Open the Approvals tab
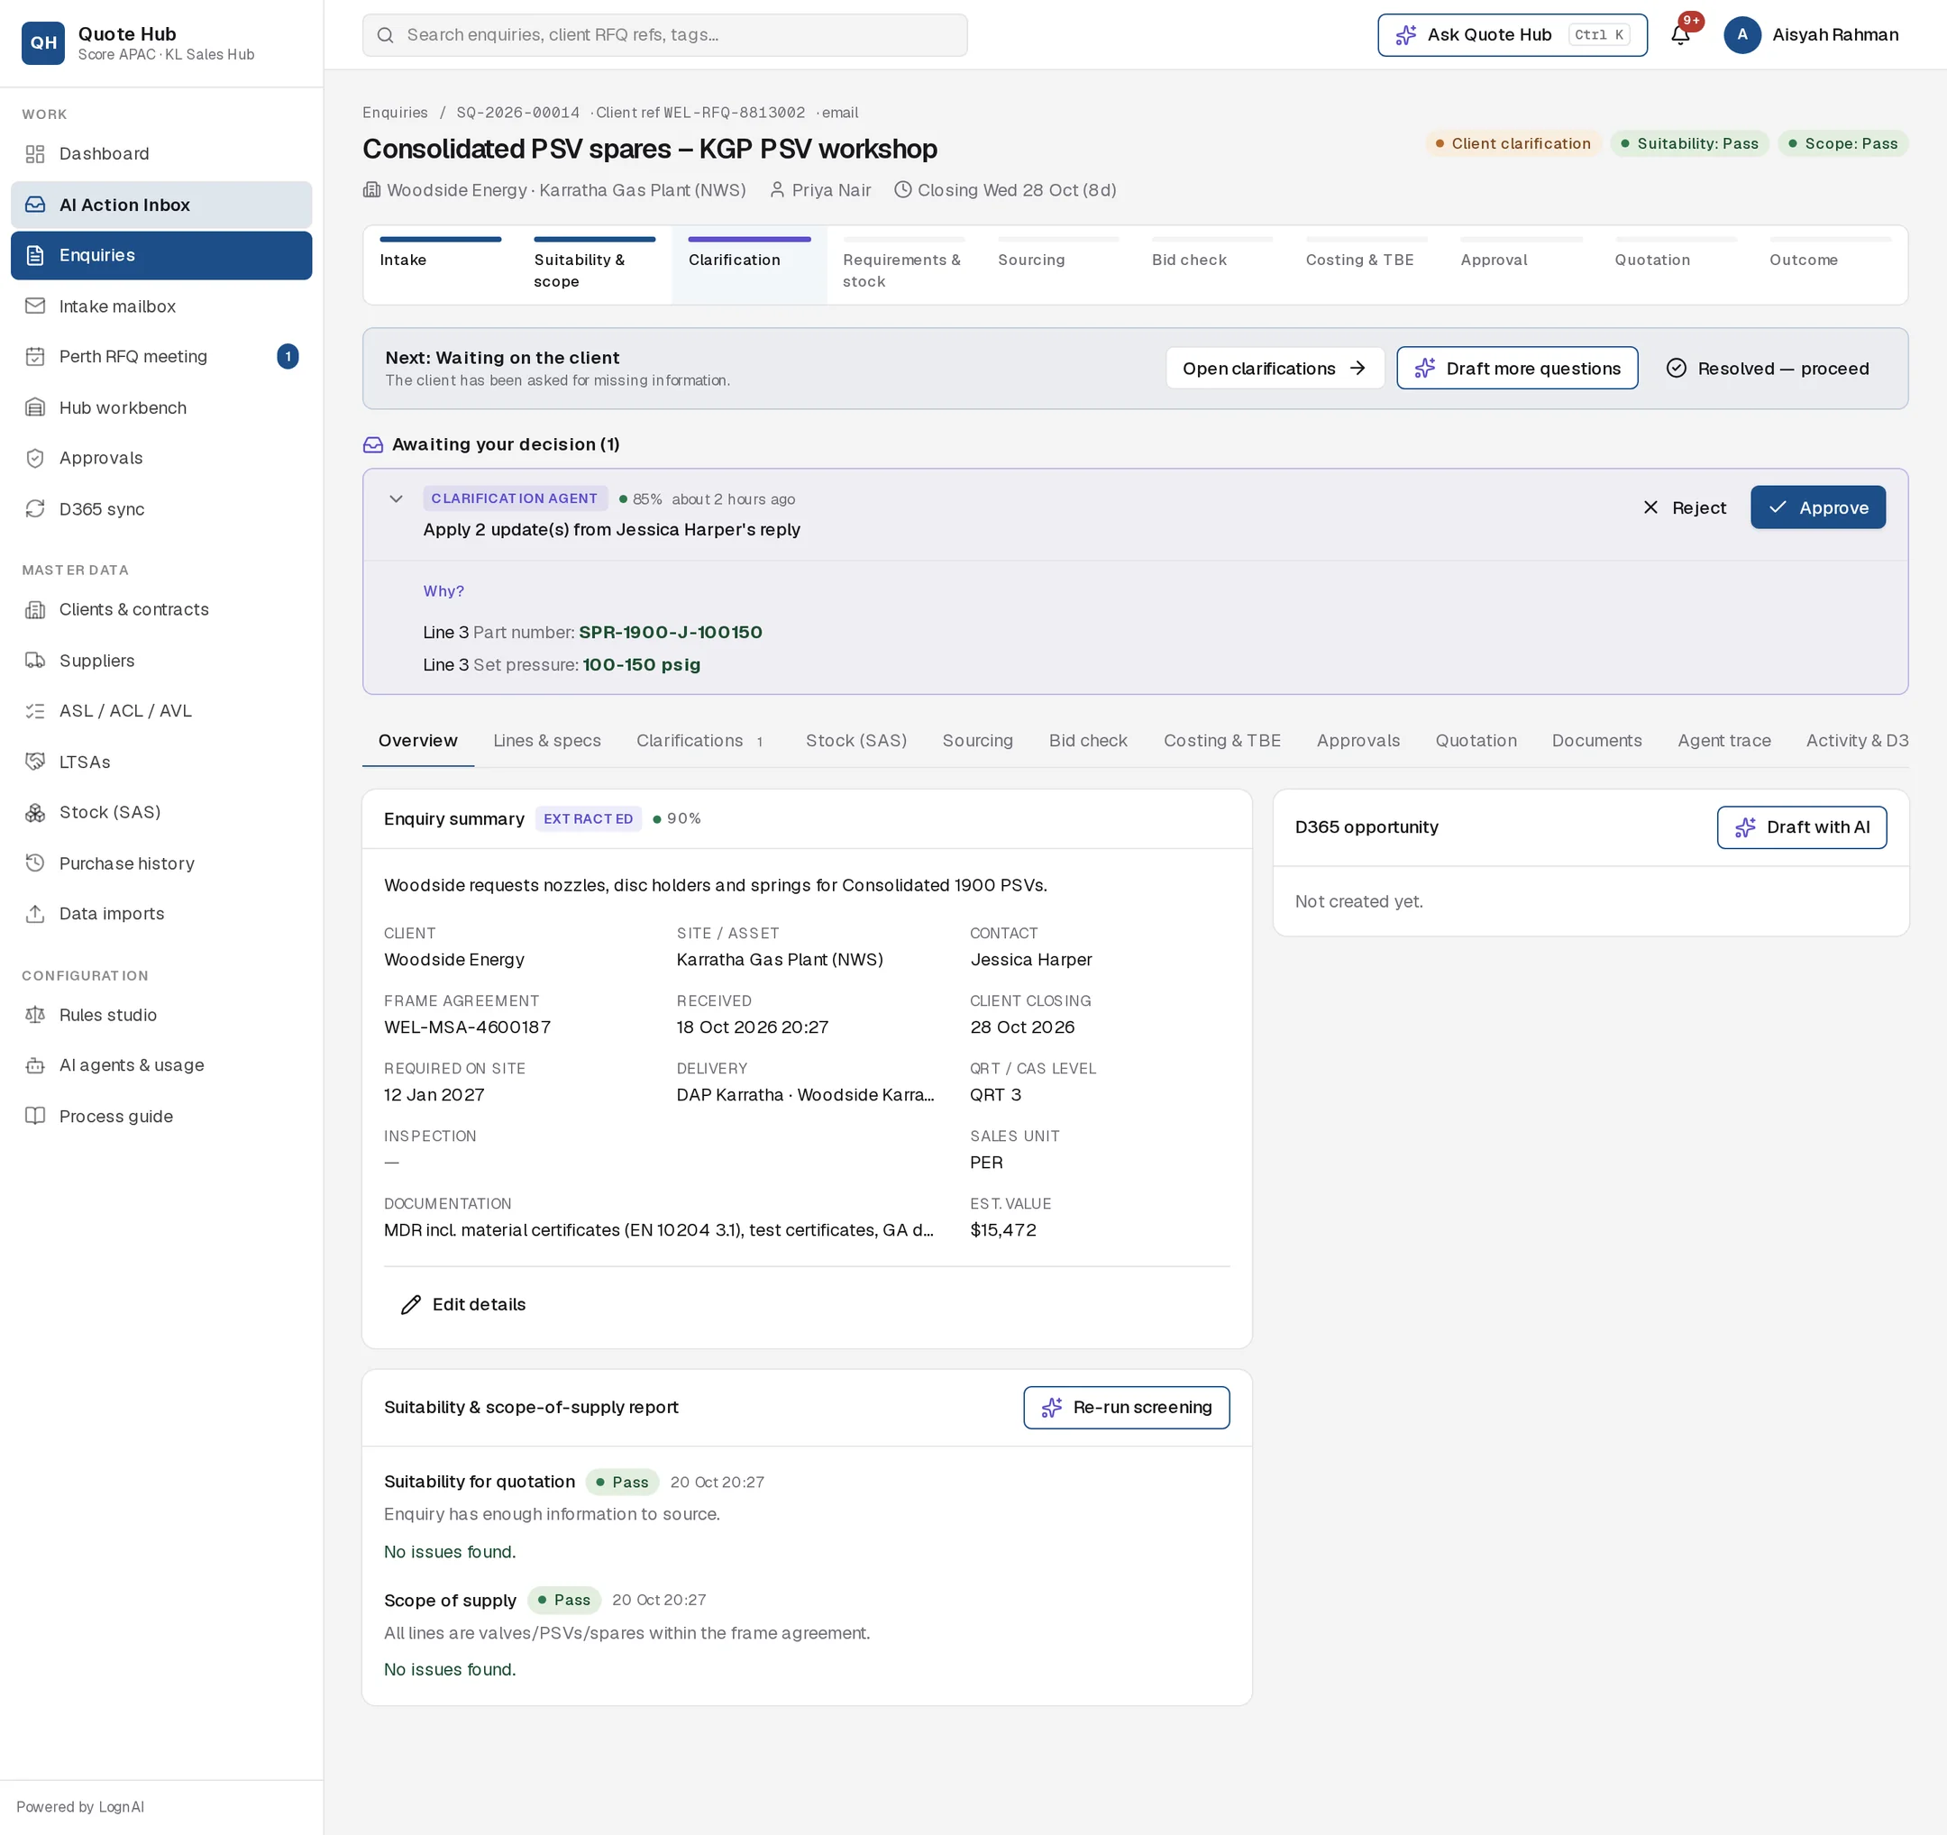 1358,741
